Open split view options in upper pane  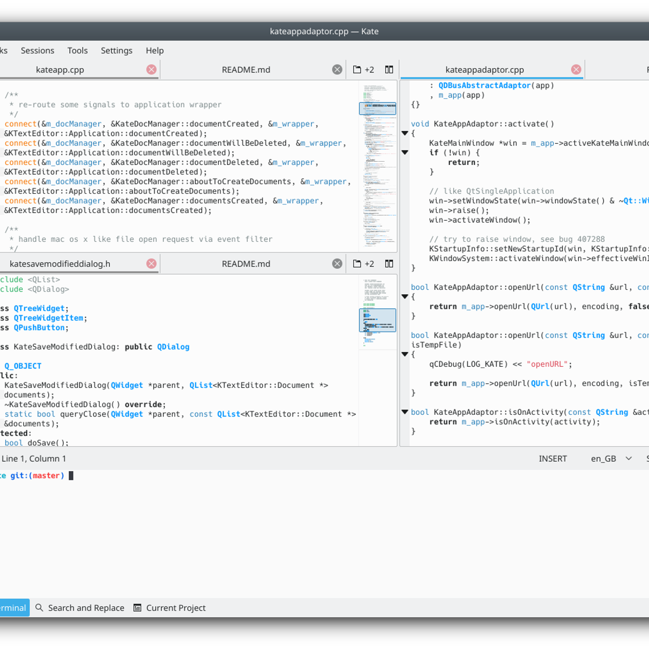click(x=389, y=69)
